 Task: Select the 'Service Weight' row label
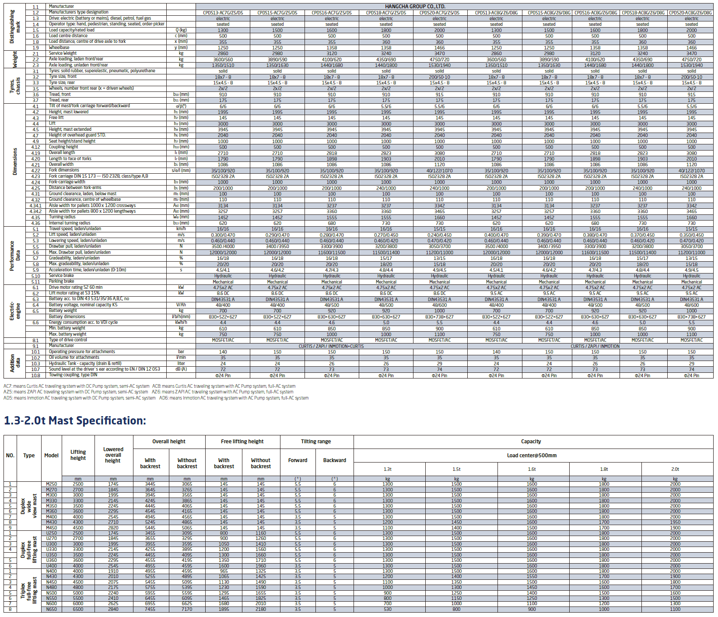coord(63,53)
